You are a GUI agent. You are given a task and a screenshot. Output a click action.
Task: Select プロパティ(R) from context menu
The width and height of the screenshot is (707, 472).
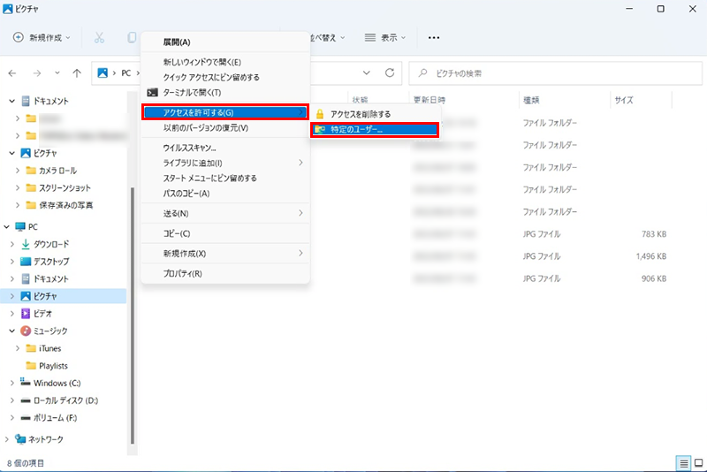click(x=183, y=274)
